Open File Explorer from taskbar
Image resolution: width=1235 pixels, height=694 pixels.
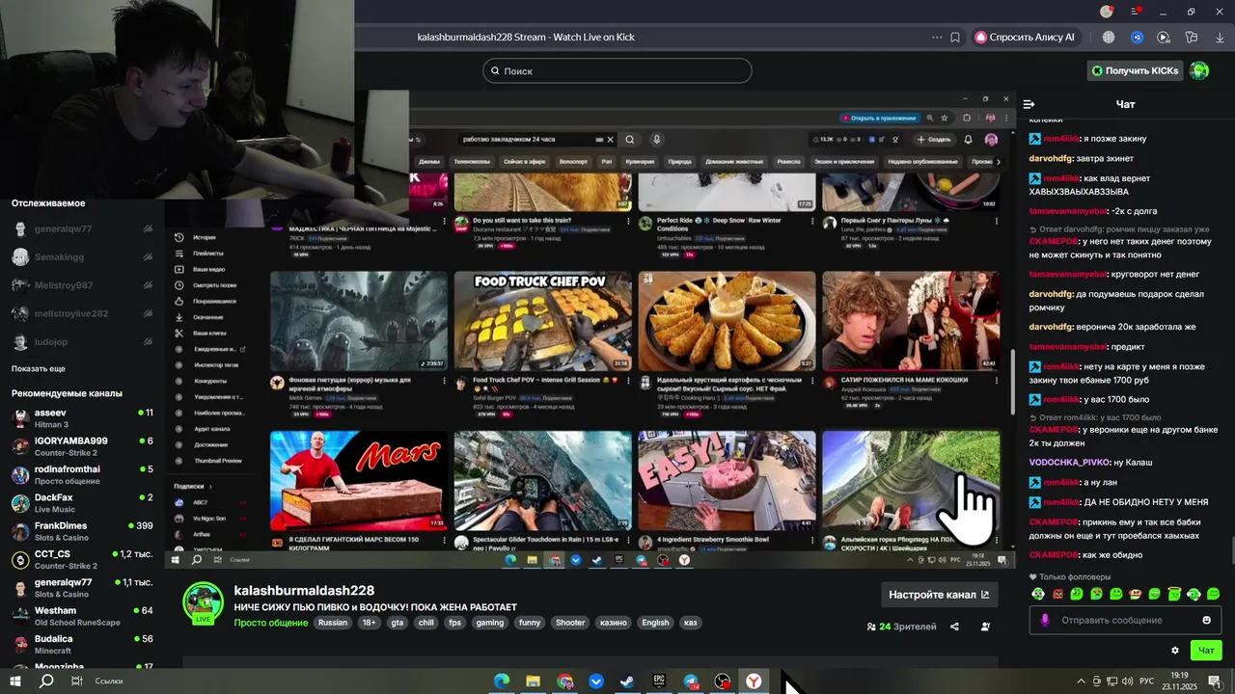coord(533,681)
